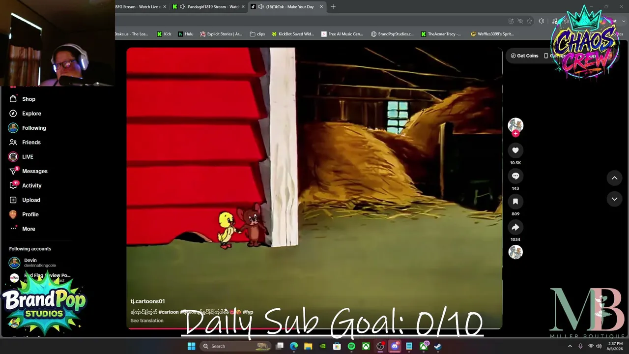Screen dimensions: 629x354
Task: Open the Windows Start menu
Action: (191, 346)
